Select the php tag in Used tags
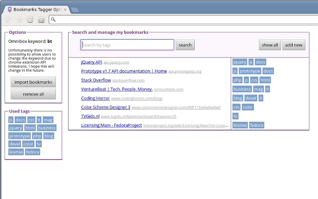Viewport: 318px width, 199px height. pyautogui.click(x=37, y=136)
